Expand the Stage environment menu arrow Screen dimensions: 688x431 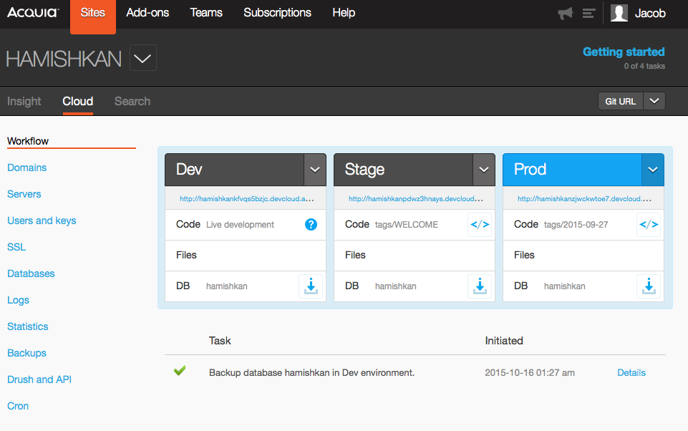coord(484,170)
